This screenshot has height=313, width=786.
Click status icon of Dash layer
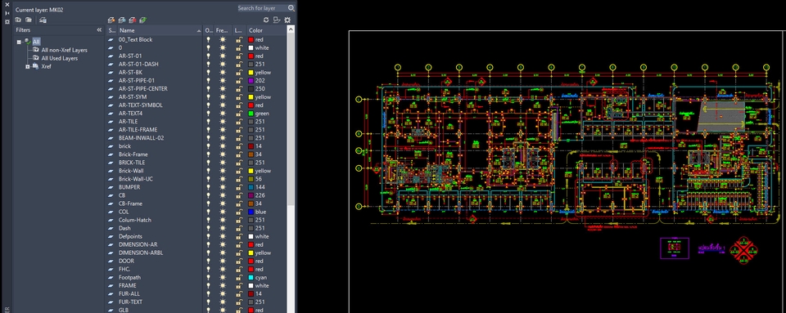tap(111, 228)
